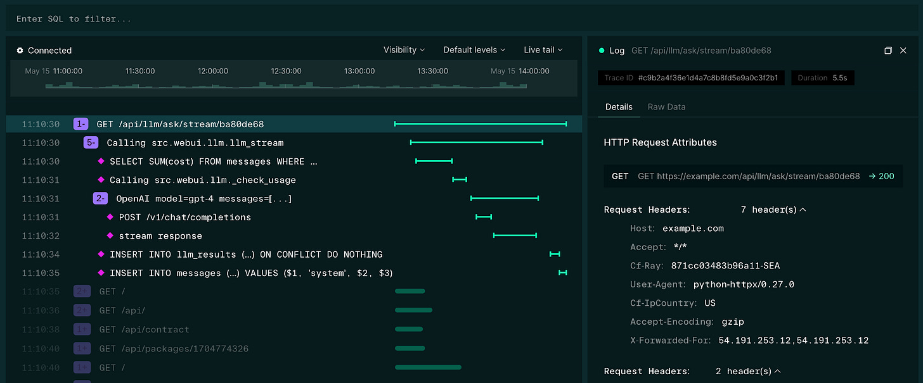Click the Trace ID chip
923x383 pixels.
691,78
